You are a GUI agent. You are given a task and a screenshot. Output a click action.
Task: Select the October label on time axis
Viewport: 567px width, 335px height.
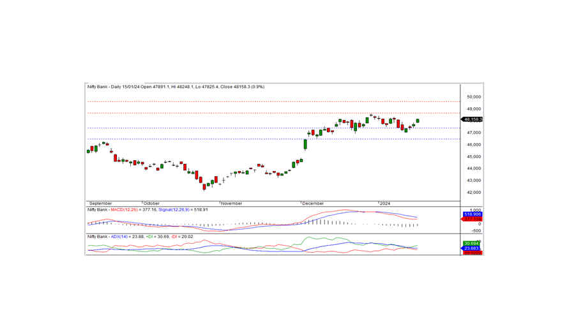tap(151, 203)
